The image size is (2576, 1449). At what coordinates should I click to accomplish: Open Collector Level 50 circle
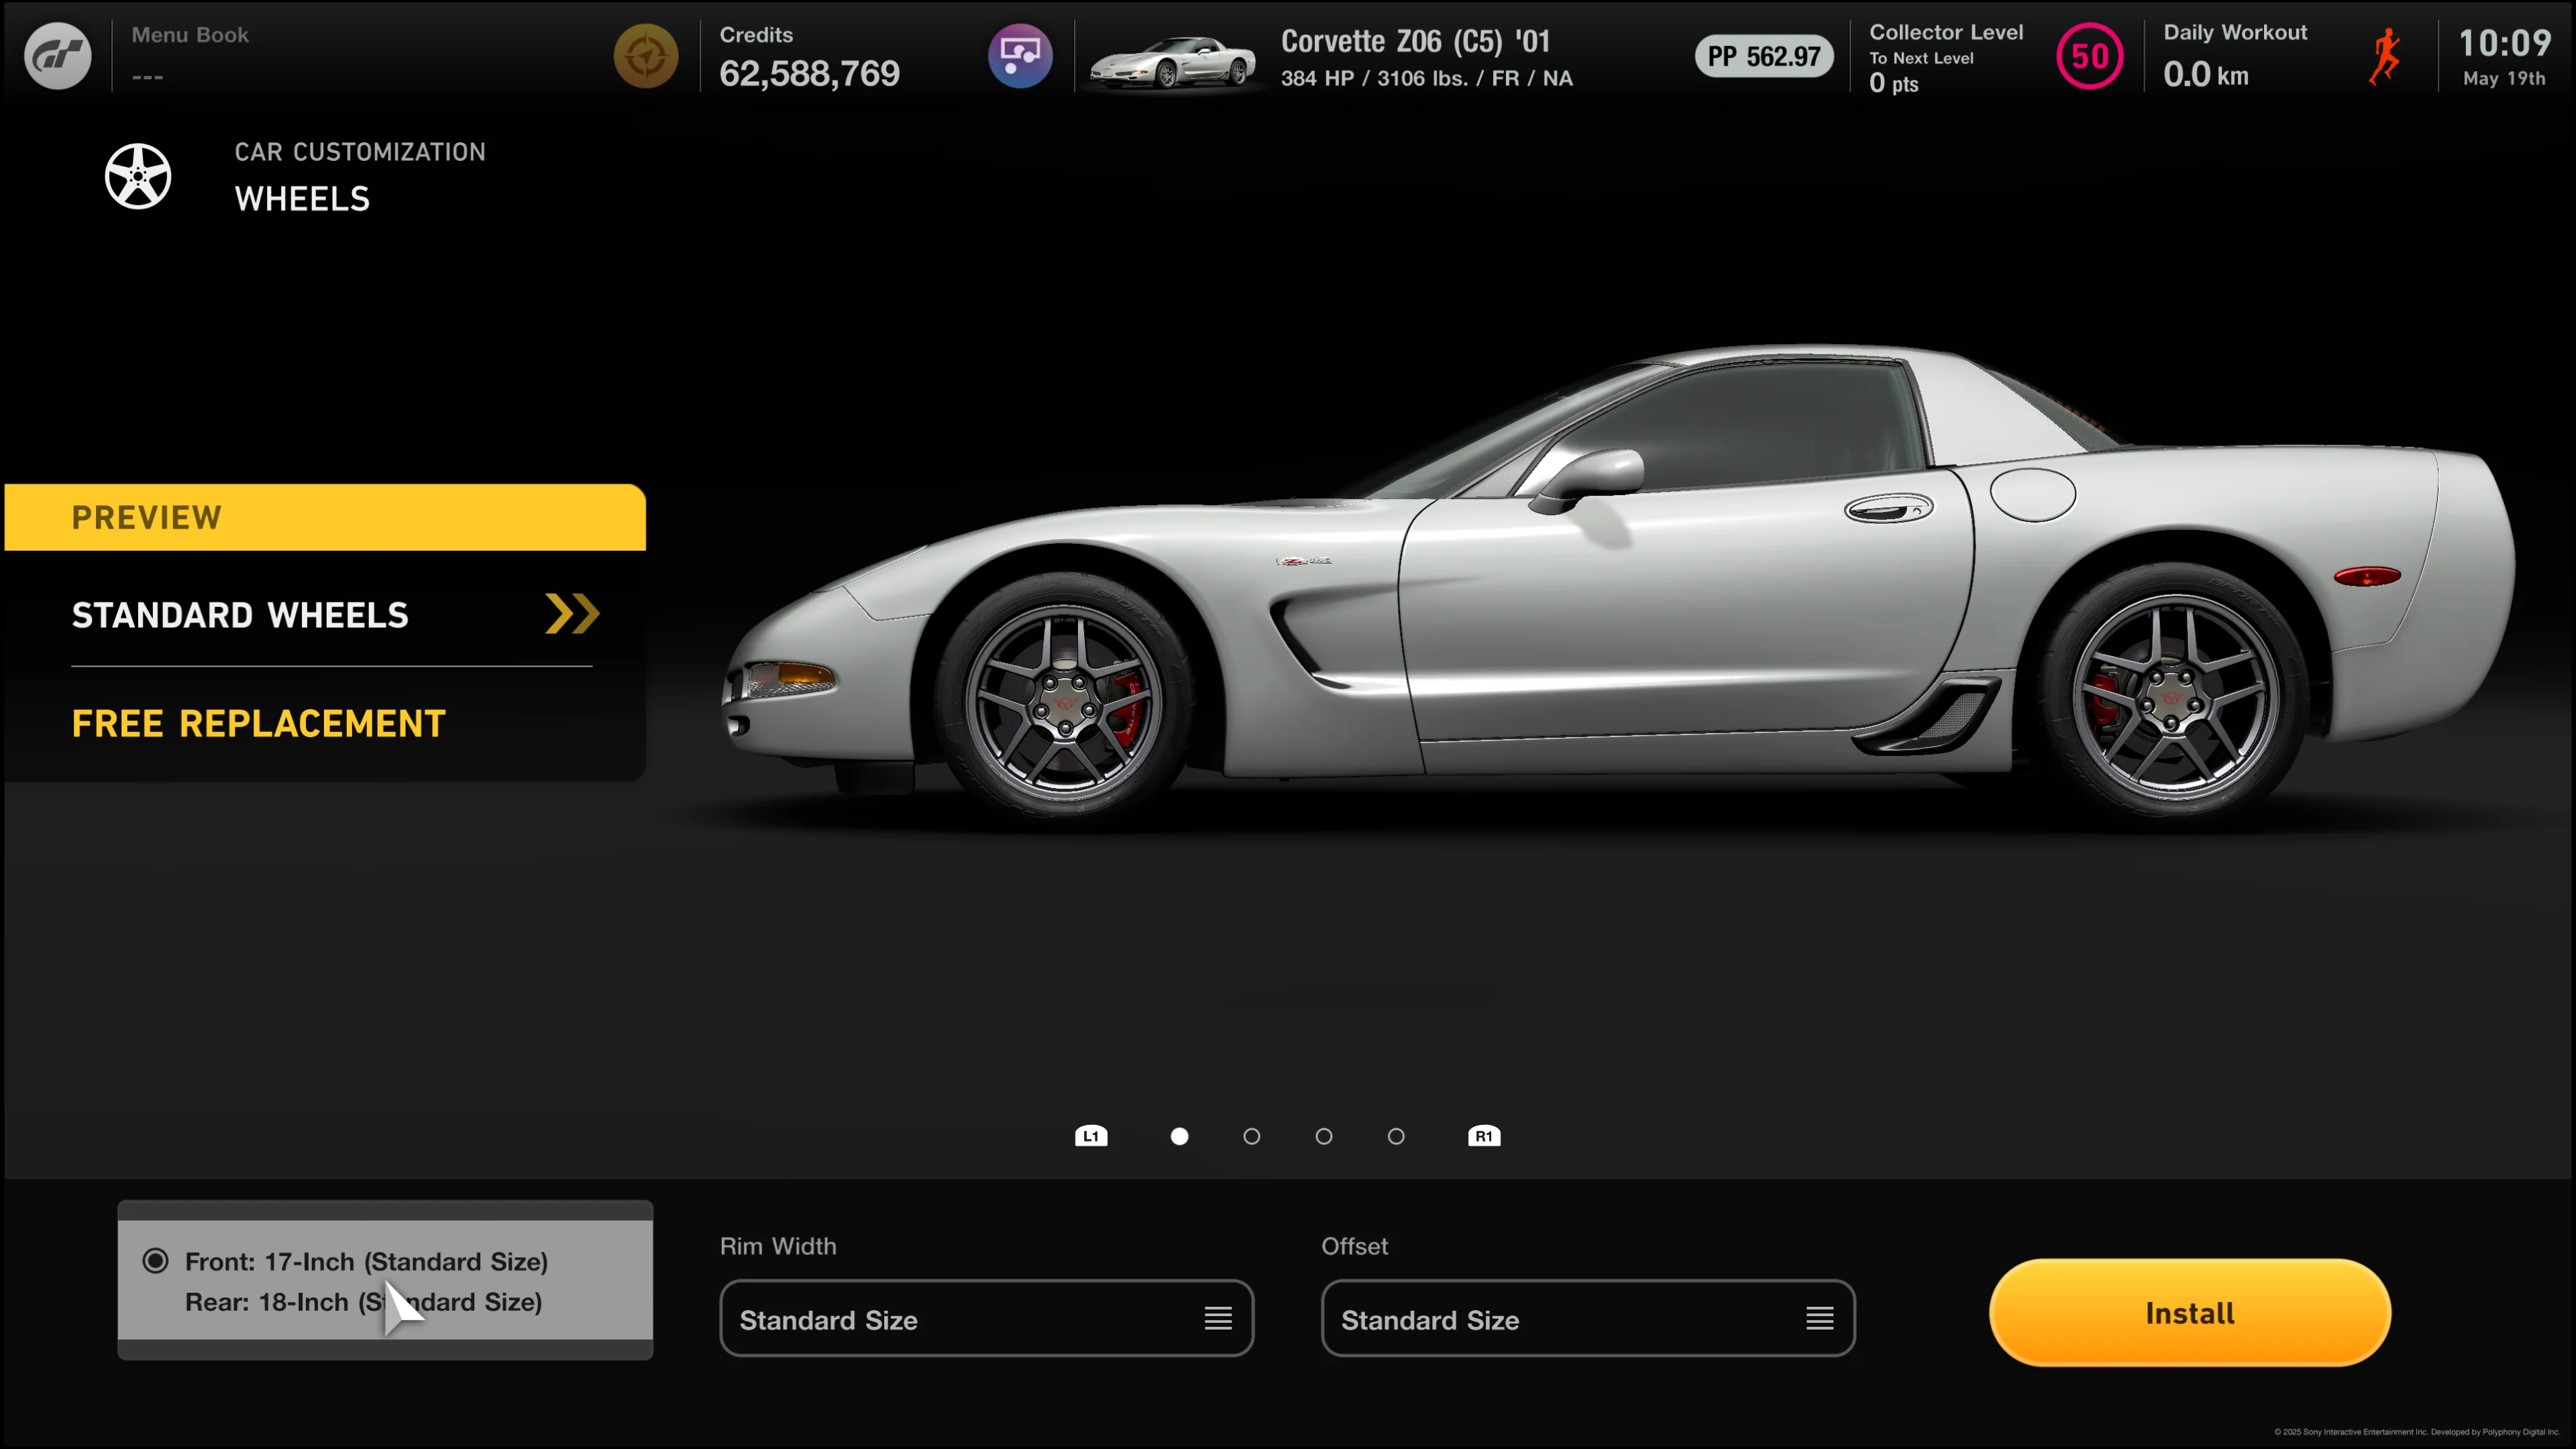click(2090, 56)
